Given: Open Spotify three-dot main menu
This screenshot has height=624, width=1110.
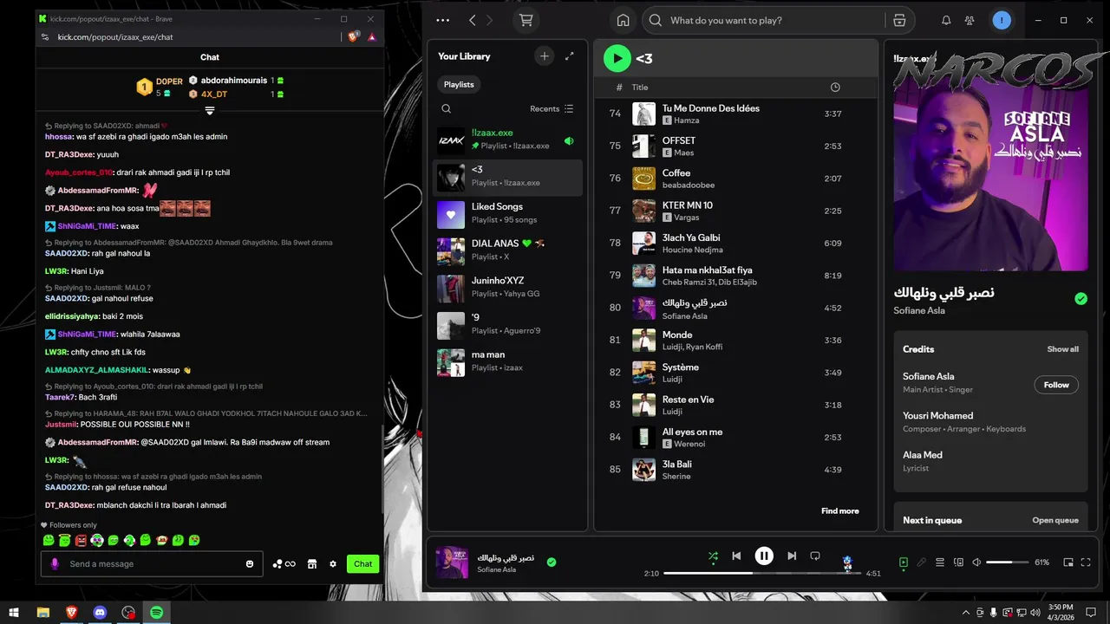Looking at the screenshot, I should pos(443,20).
